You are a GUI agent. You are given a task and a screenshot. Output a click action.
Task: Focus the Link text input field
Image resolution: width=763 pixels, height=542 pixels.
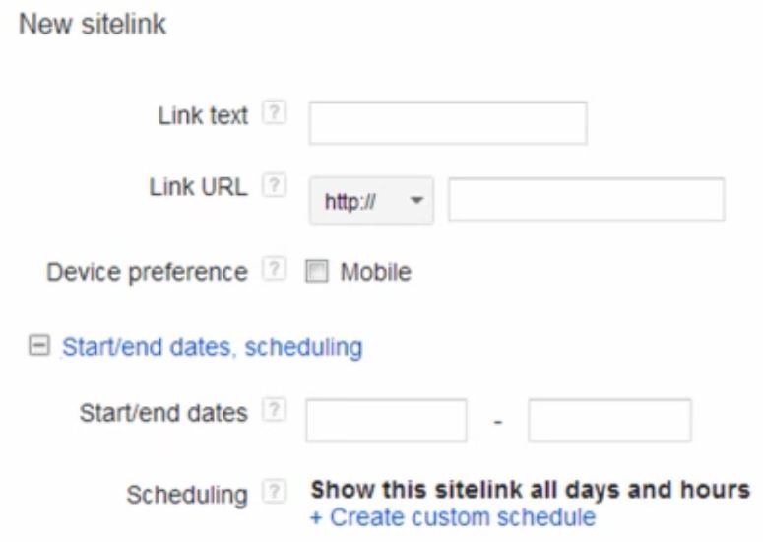[448, 123]
